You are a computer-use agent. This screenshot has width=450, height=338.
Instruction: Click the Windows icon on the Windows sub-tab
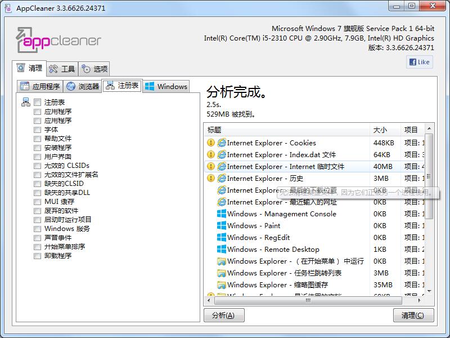(x=148, y=86)
